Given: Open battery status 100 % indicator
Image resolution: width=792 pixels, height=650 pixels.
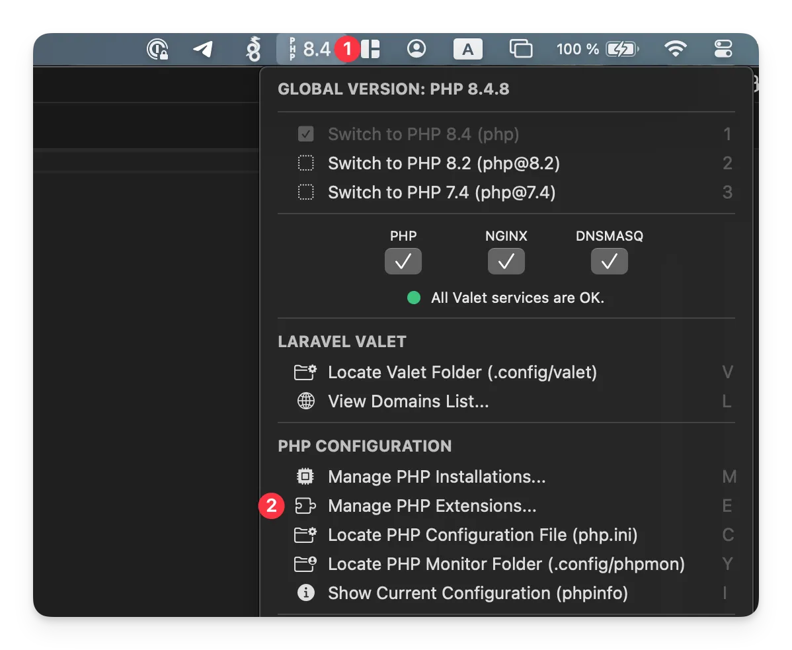Looking at the screenshot, I should [x=598, y=49].
